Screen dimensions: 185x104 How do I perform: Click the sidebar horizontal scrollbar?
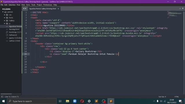click(6, 94)
